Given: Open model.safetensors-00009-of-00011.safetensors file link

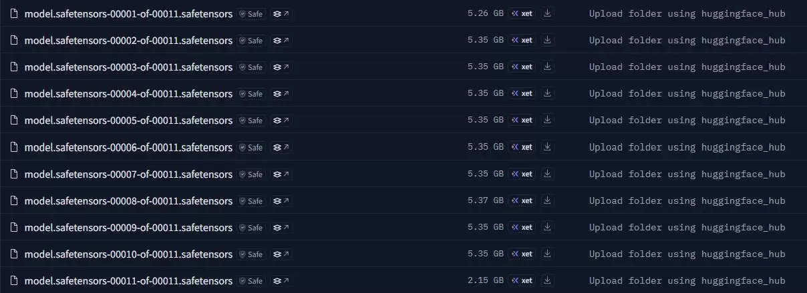Looking at the screenshot, I should click(128, 227).
